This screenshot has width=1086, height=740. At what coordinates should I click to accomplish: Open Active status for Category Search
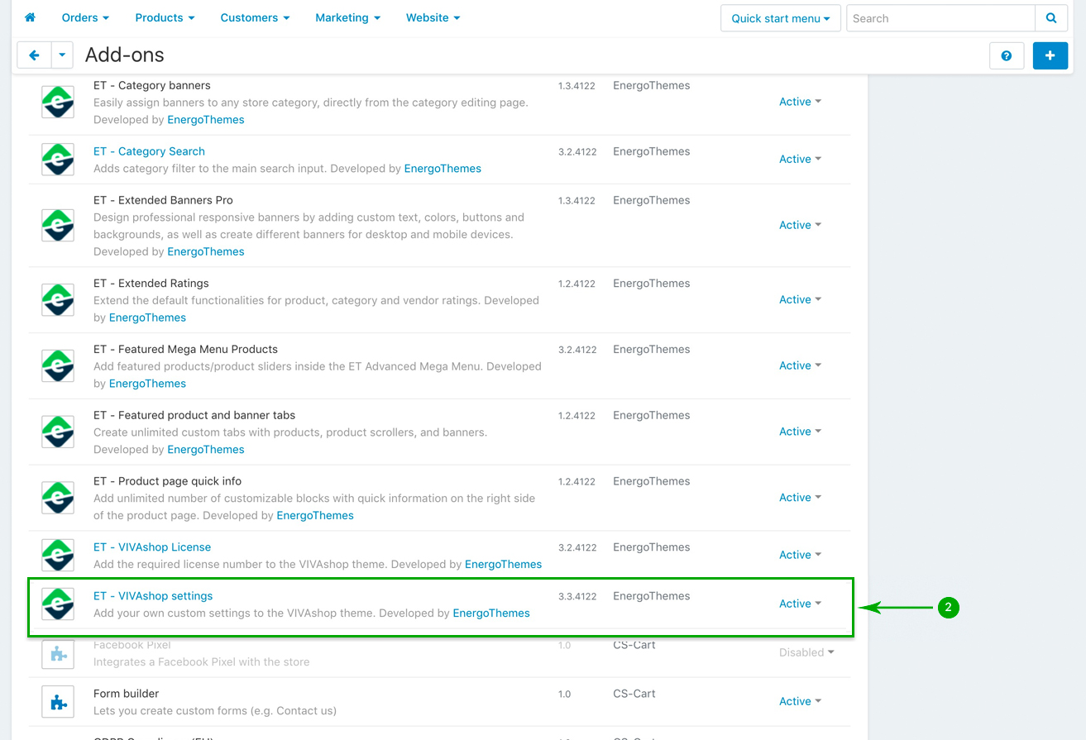pos(800,159)
